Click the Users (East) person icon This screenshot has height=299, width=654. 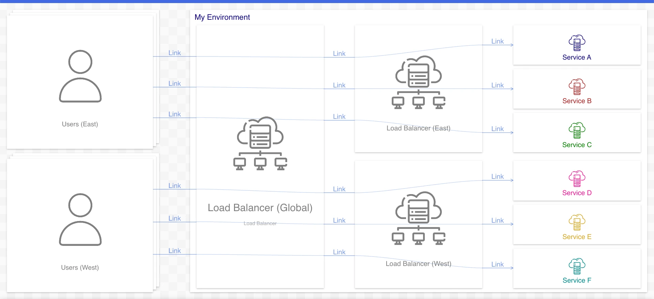(80, 76)
